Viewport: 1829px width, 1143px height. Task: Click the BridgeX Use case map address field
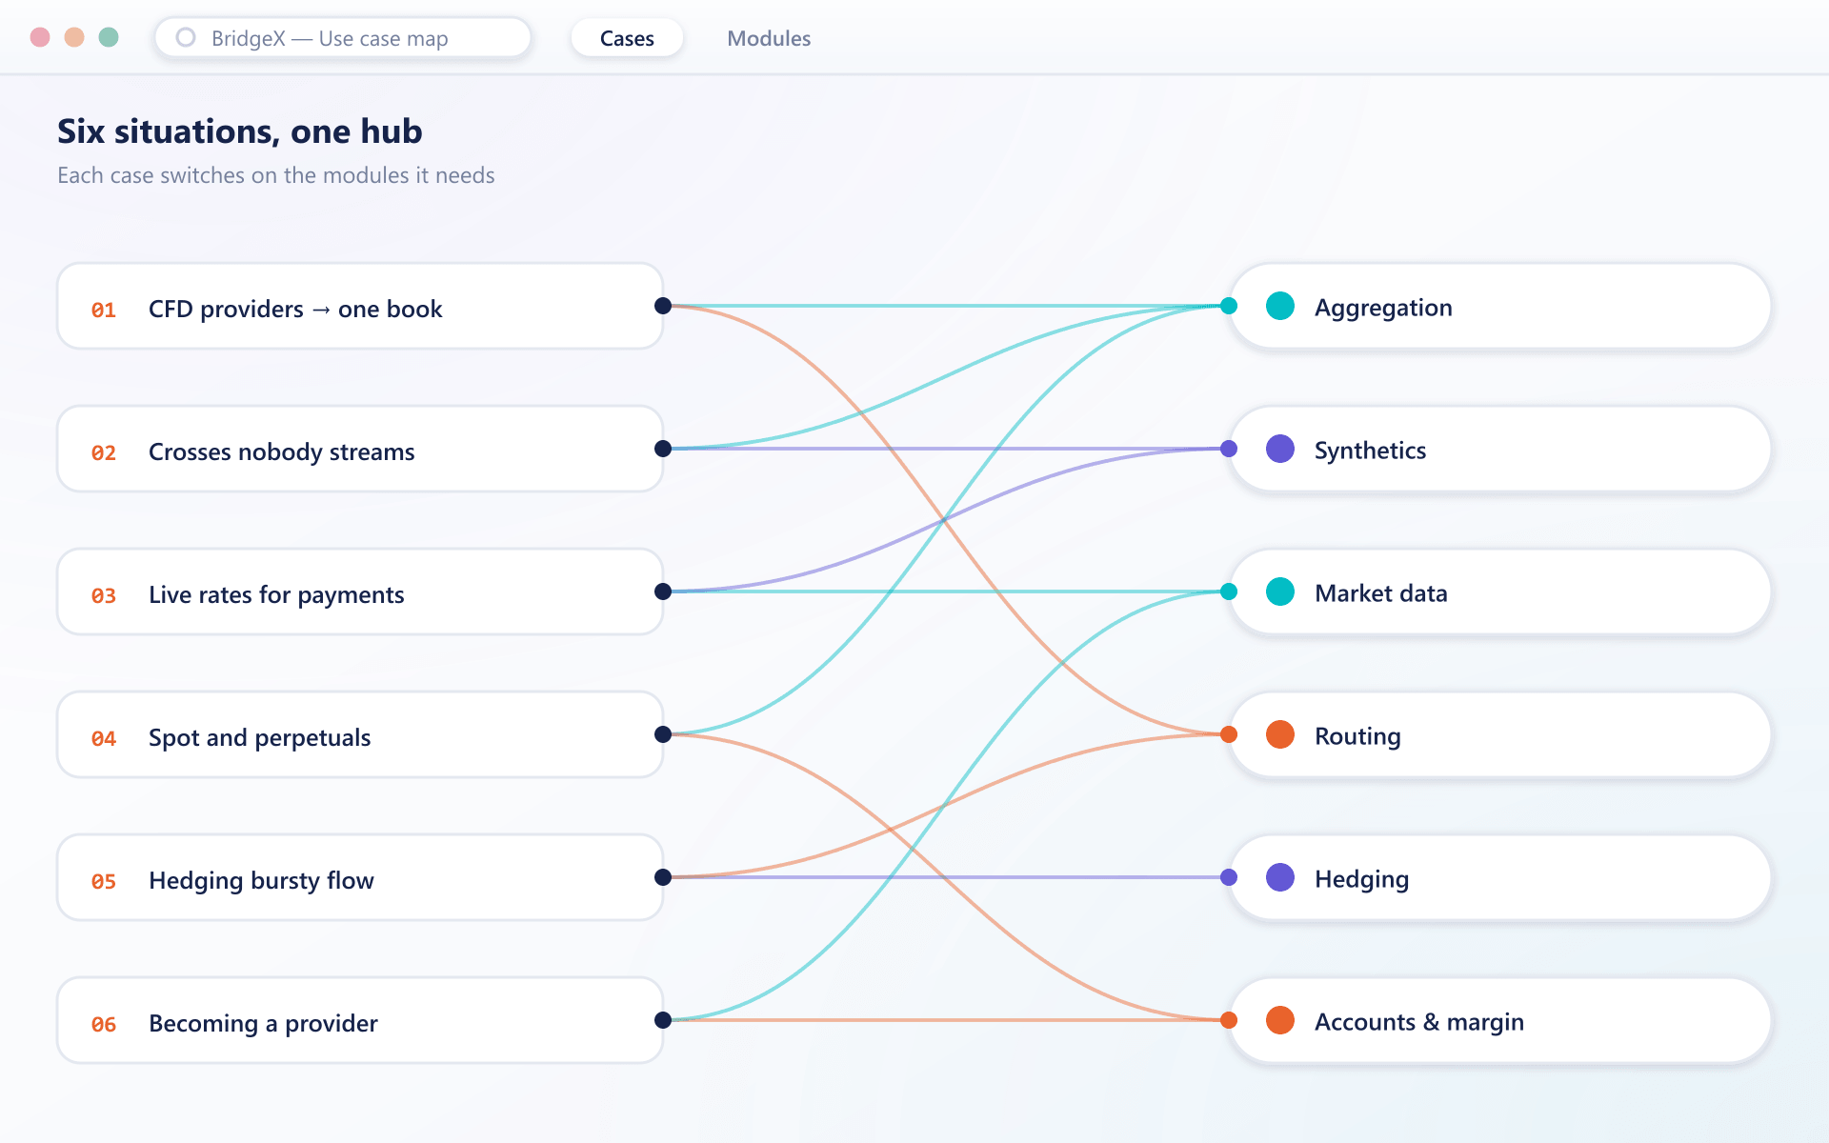pyautogui.click(x=343, y=38)
